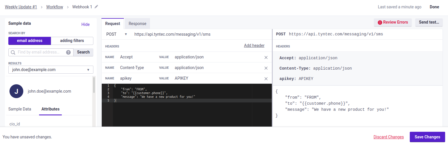Discard Changes link
This screenshot has width=448, height=145.
[x=389, y=137]
